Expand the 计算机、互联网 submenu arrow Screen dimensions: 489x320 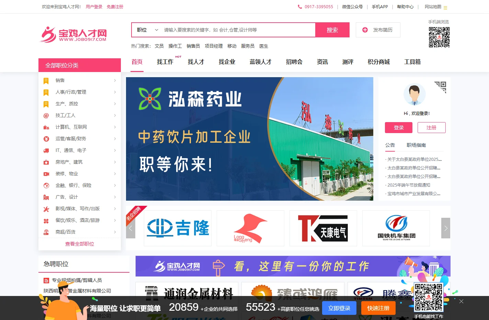(115, 127)
